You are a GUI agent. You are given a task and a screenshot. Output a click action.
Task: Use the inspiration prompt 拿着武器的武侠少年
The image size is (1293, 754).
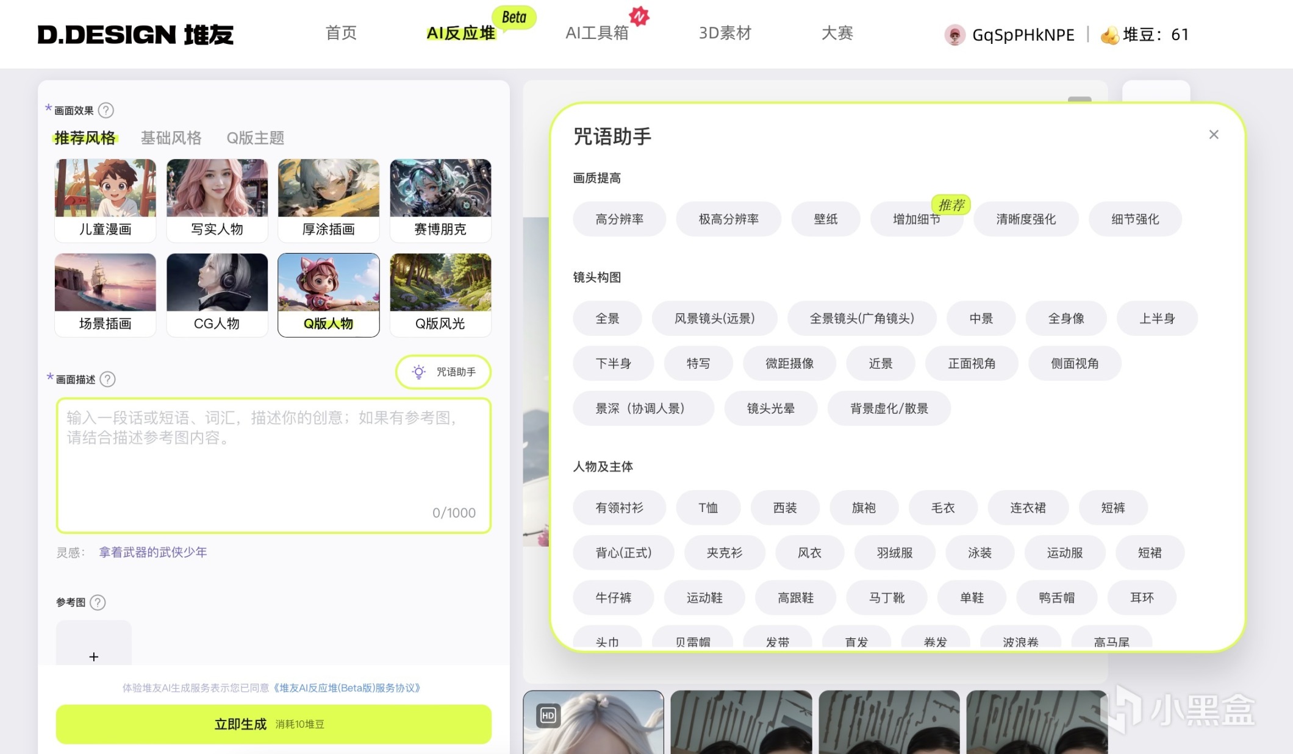[152, 552]
